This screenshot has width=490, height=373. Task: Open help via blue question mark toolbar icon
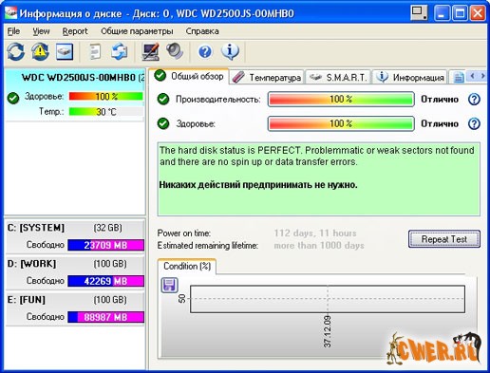[x=205, y=51]
